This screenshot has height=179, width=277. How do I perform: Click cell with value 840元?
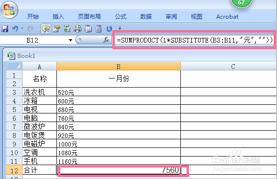point(119,126)
